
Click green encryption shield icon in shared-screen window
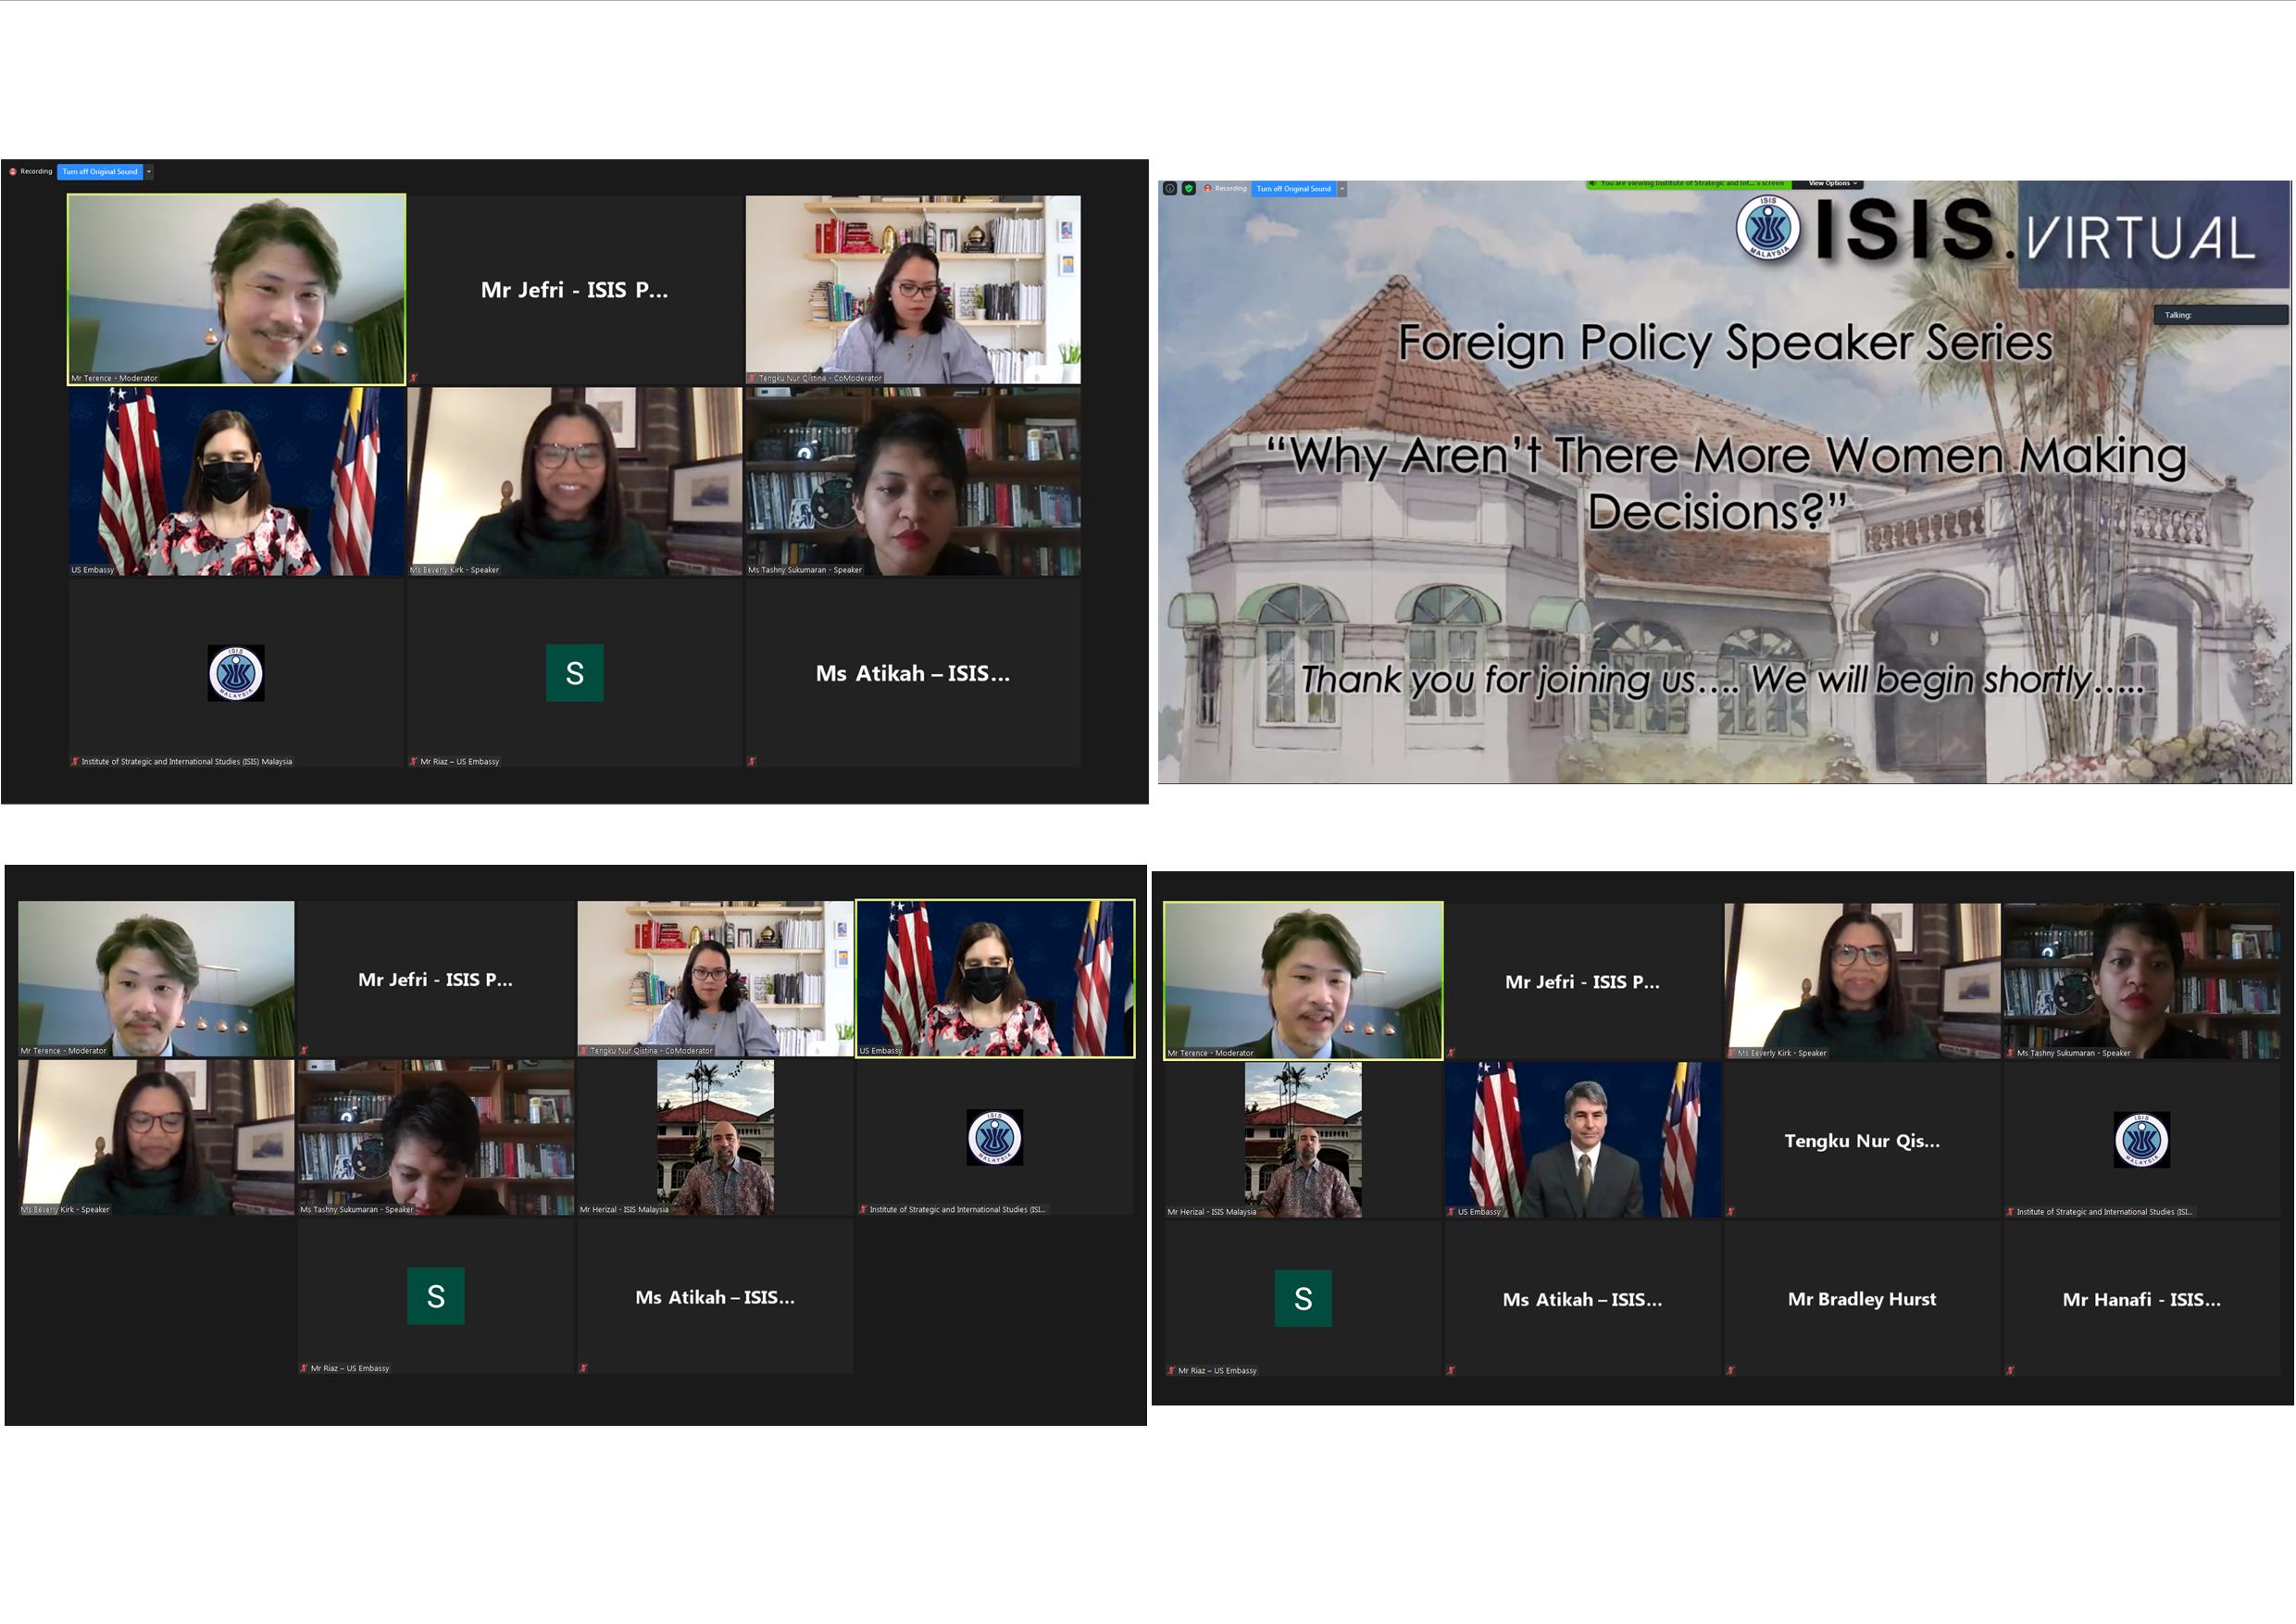click(1189, 188)
